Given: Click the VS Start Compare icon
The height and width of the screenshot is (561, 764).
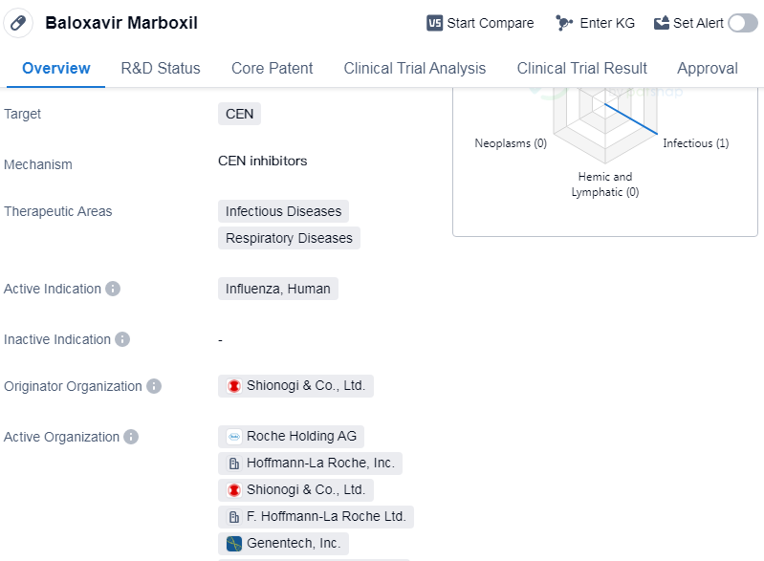Looking at the screenshot, I should [x=435, y=23].
